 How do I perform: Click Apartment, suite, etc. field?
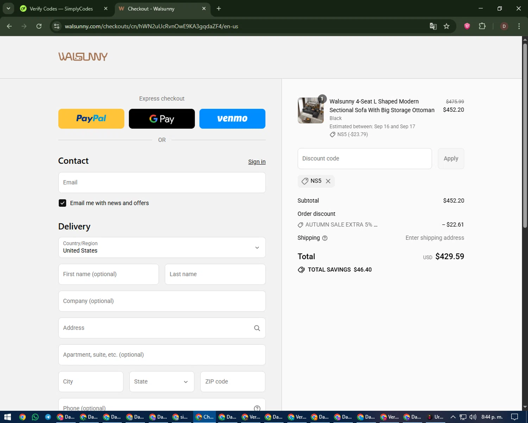click(x=162, y=355)
